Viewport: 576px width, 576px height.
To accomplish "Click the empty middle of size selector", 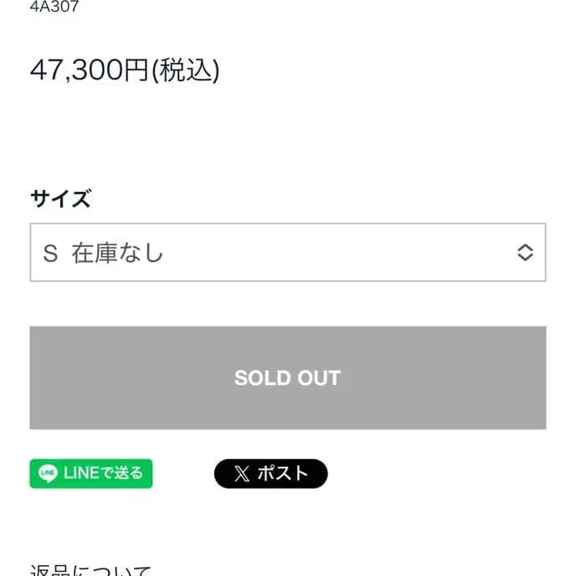I will [335, 253].
